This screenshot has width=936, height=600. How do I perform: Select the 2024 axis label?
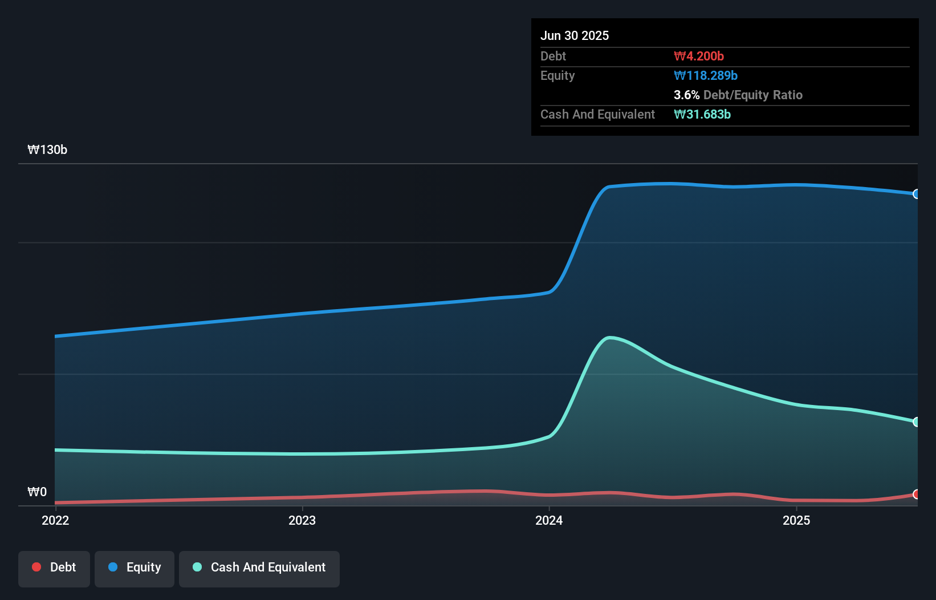tap(549, 520)
